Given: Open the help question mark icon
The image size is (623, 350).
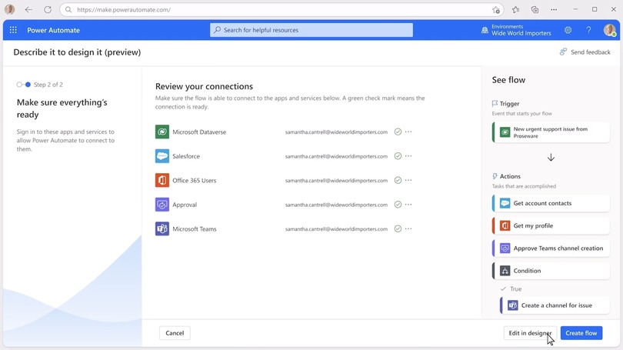Looking at the screenshot, I should (588, 30).
